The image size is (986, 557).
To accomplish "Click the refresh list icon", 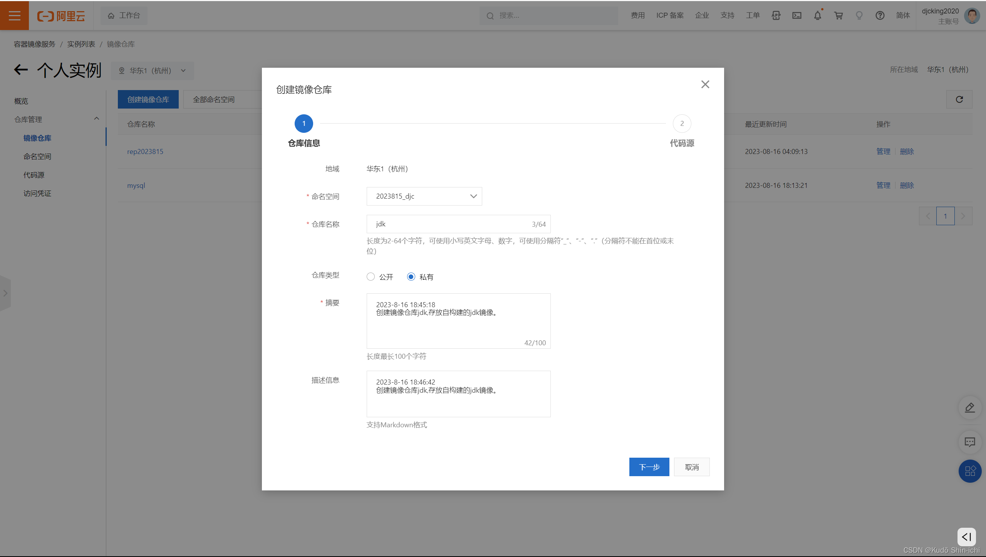I will [x=959, y=99].
